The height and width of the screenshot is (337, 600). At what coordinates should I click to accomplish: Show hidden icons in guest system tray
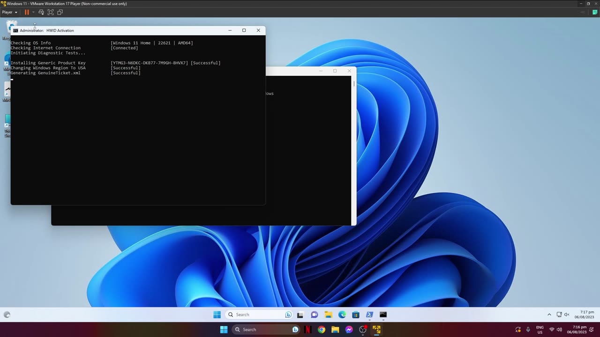coord(549,315)
